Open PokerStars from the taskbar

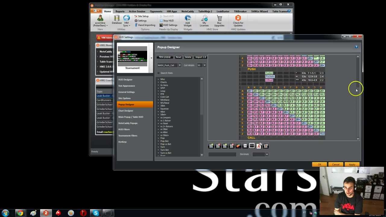58,213
